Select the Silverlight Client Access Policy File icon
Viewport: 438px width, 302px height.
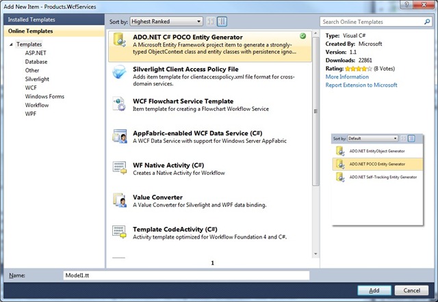pos(120,74)
